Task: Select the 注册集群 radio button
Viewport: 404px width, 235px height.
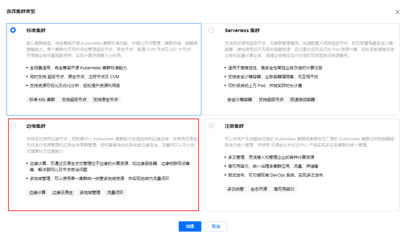Action: tap(211, 126)
